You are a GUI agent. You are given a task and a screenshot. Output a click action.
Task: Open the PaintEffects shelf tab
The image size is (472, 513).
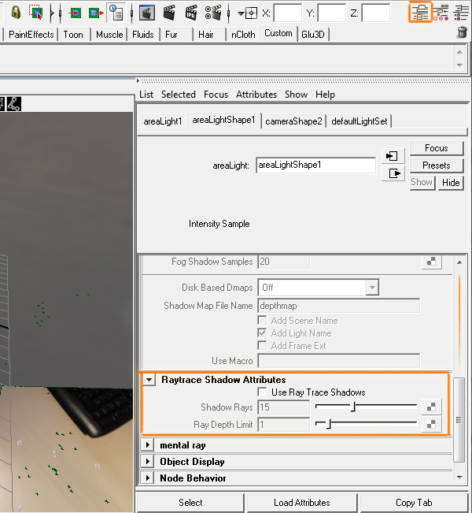(31, 35)
